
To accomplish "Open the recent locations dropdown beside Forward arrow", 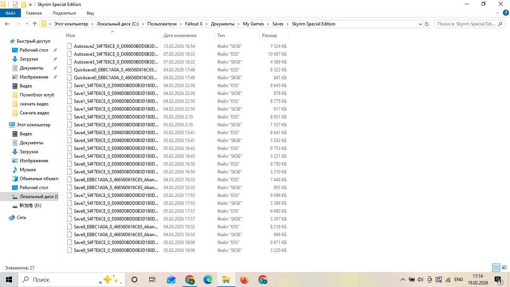I will pyautogui.click(x=27, y=24).
